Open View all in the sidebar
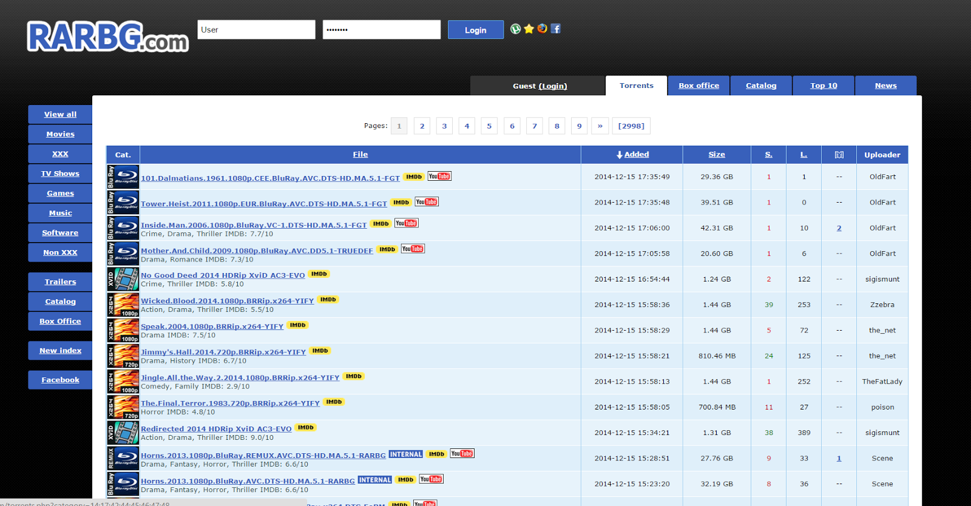Screen dimensions: 971x506 [60, 115]
